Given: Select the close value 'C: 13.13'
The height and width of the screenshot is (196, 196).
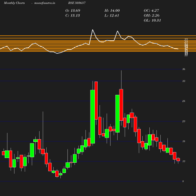Looking at the screenshot, I should pyautogui.click(x=73, y=15).
